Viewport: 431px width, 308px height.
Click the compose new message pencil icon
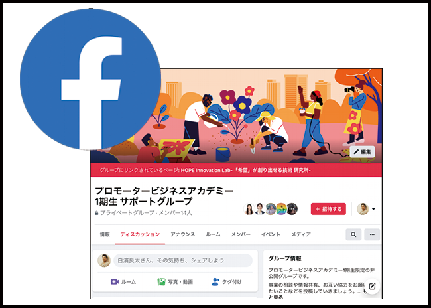point(372,287)
